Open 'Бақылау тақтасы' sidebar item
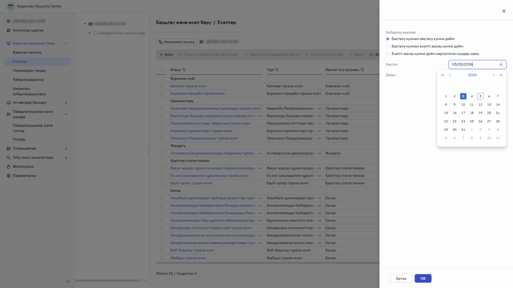The height and width of the screenshot is (288, 513). coord(27,53)
